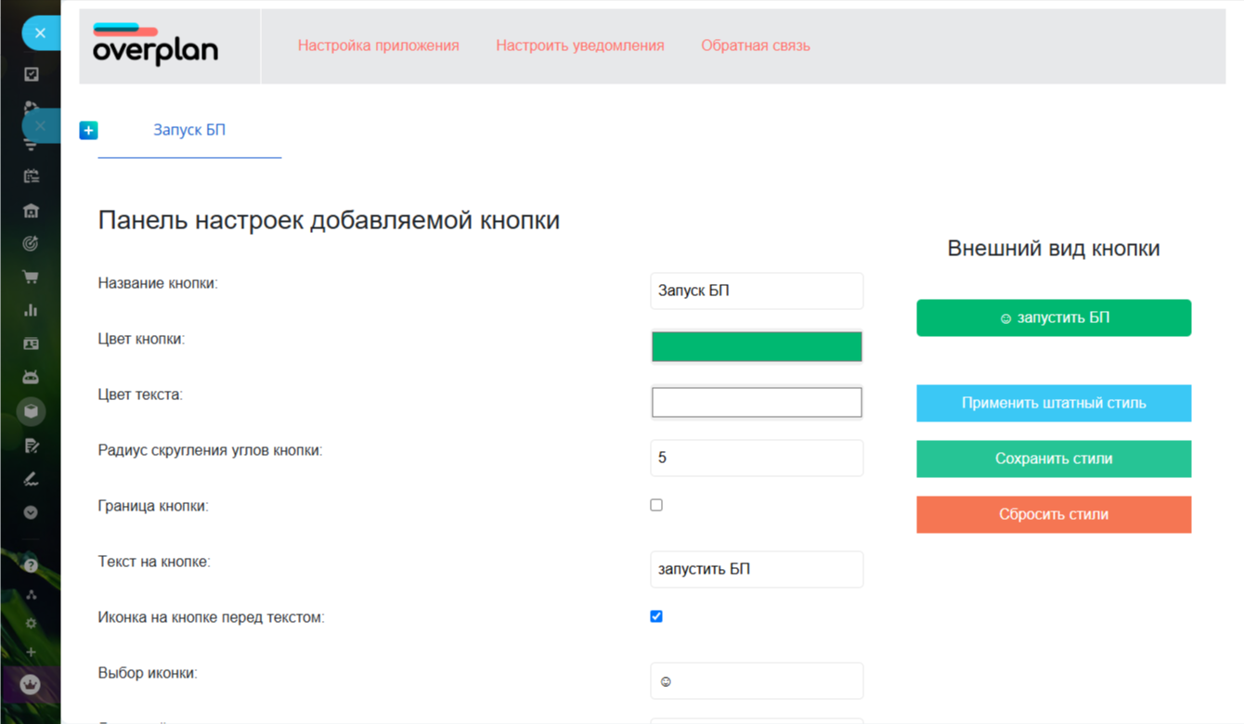The height and width of the screenshot is (724, 1244).
Task: Click the robot icon in the sidebar
Action: (x=31, y=378)
